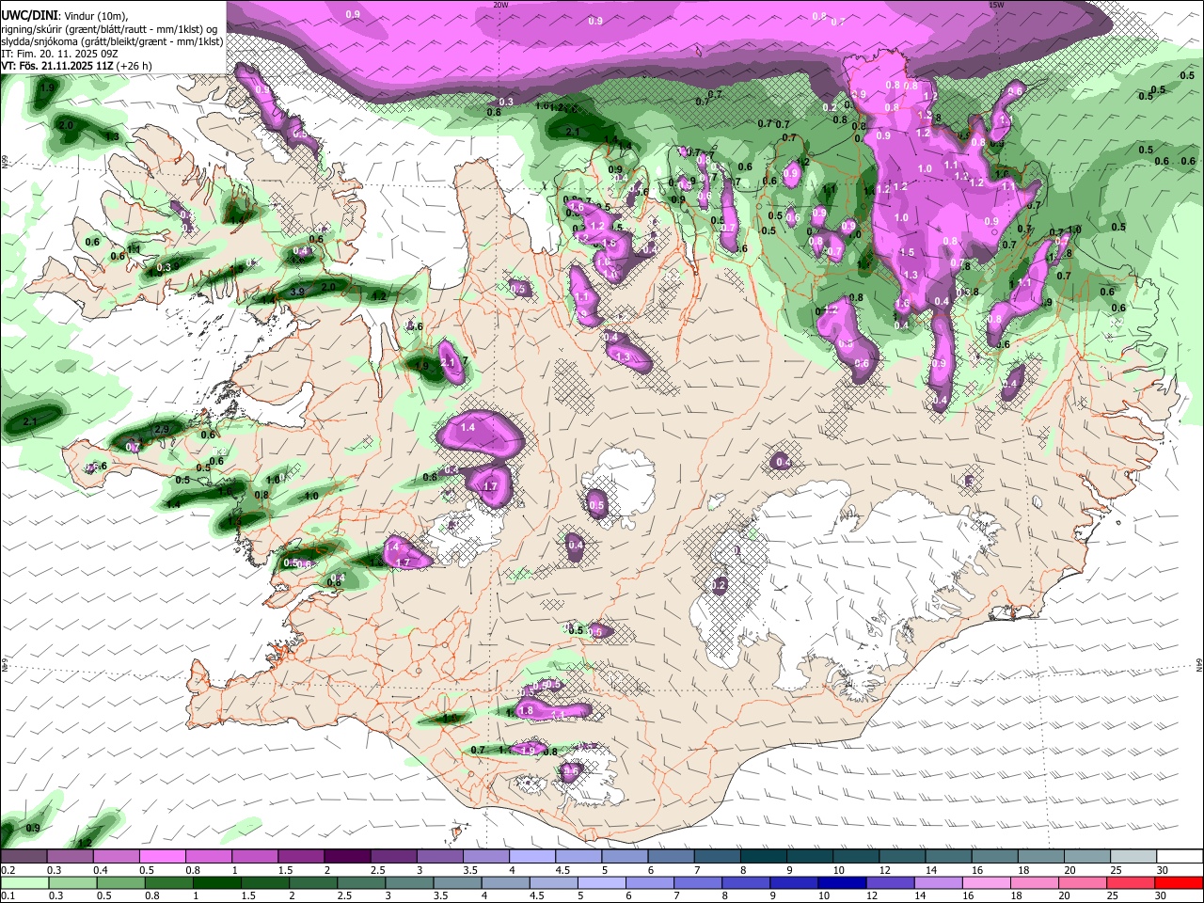1204x903 pixels.
Task: Click the '0.4' label on snow scale
Action: pos(101,870)
